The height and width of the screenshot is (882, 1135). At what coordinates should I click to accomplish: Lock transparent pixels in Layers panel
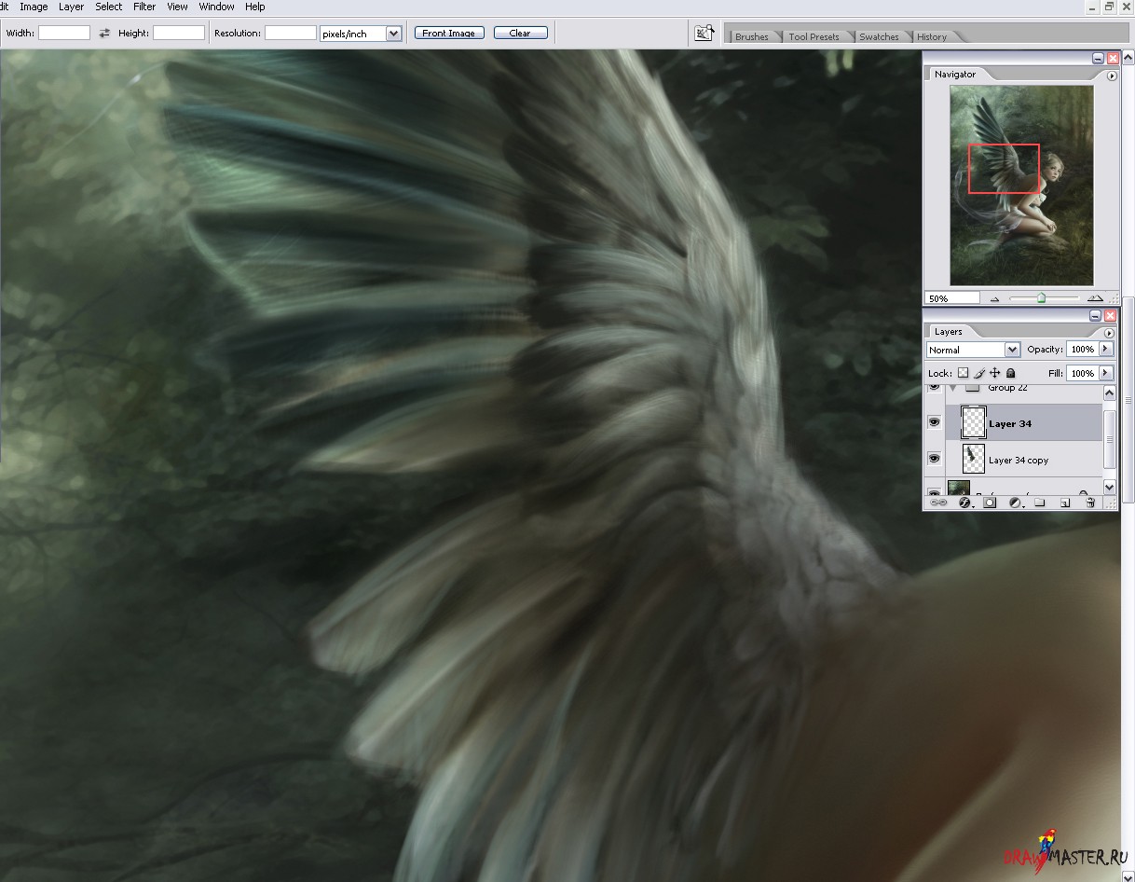pos(963,373)
